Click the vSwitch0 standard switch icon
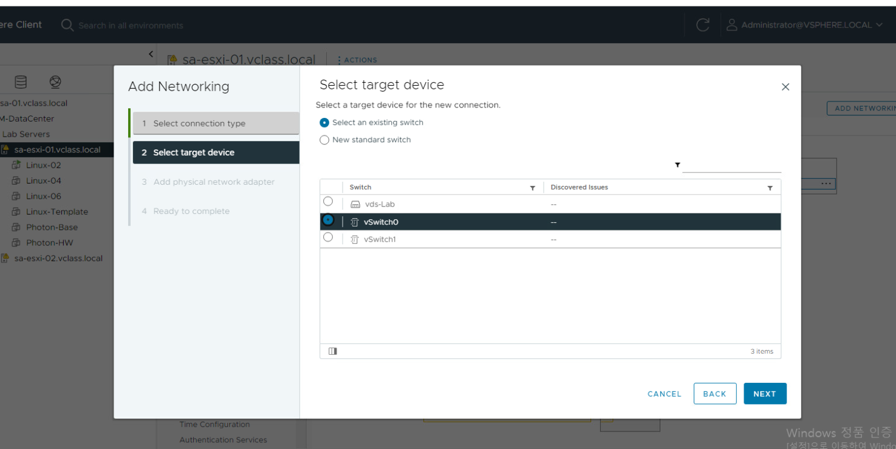The image size is (896, 449). pyautogui.click(x=355, y=222)
